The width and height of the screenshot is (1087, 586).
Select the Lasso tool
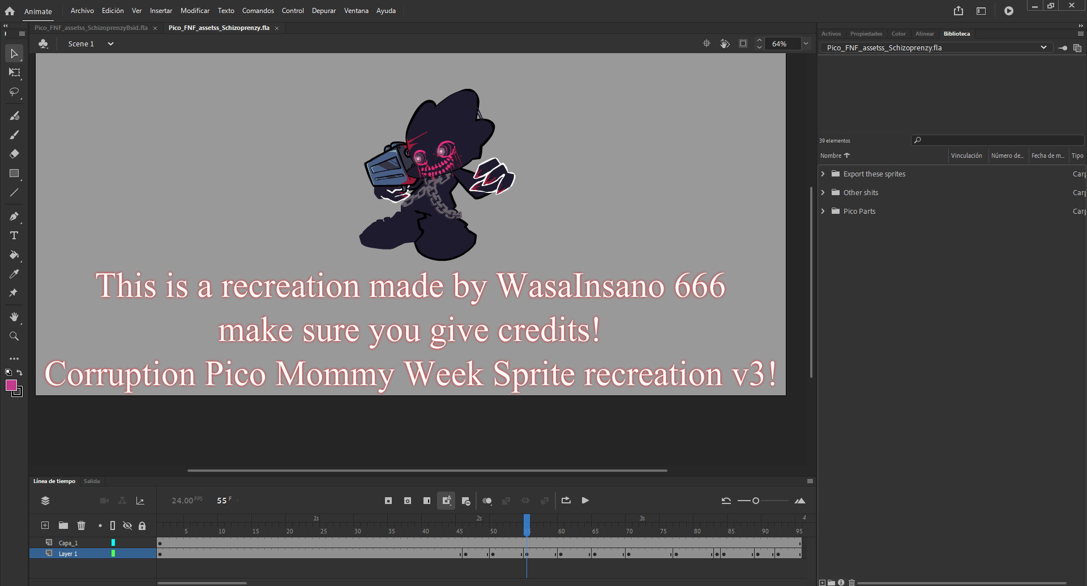[x=14, y=92]
